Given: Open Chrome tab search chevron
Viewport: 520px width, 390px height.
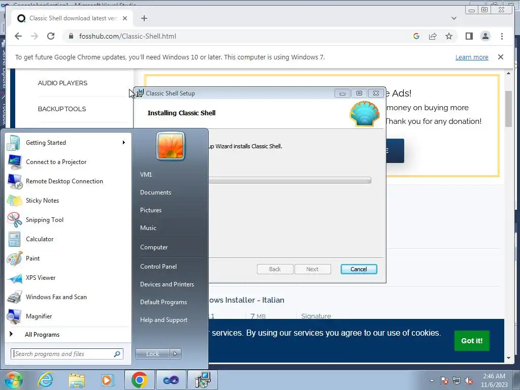Looking at the screenshot, I should pyautogui.click(x=453, y=18).
